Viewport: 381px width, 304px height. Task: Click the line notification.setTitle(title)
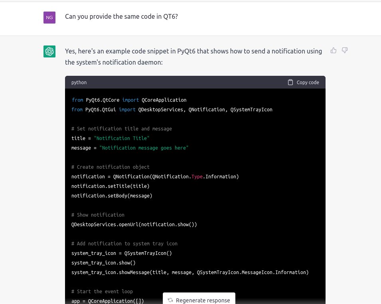click(x=111, y=186)
